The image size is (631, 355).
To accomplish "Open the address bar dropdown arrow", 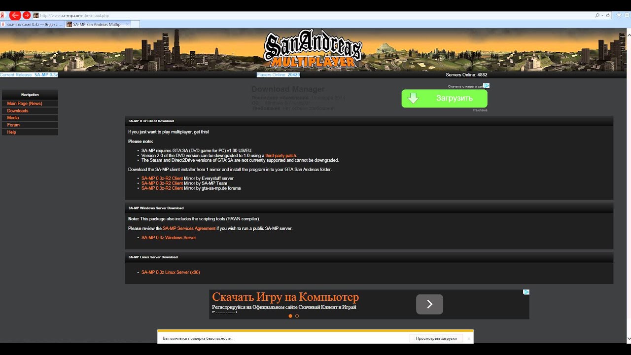I will point(602,15).
